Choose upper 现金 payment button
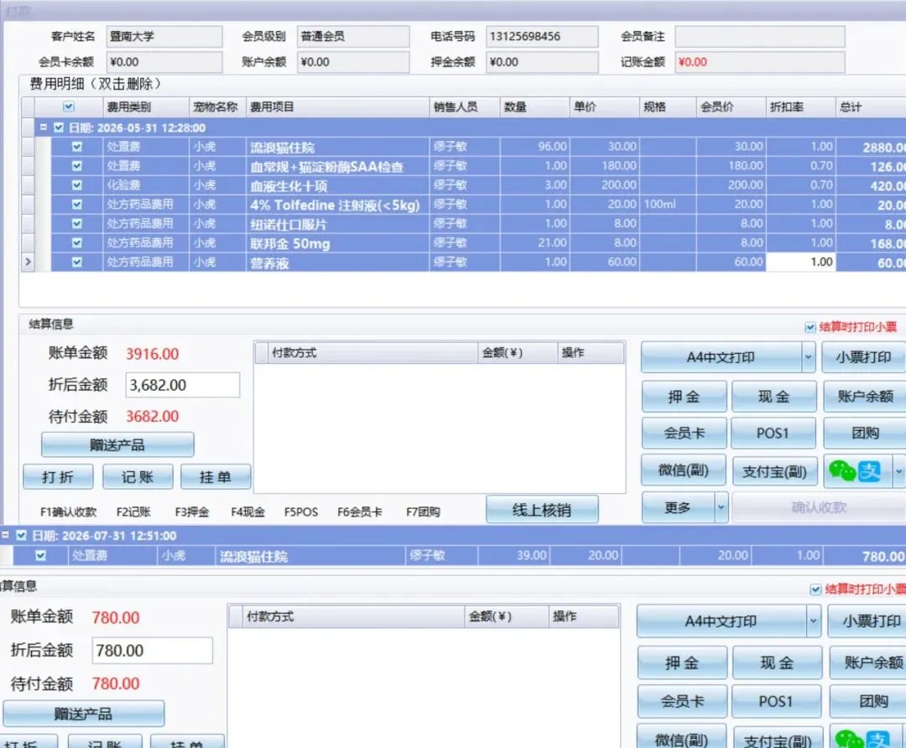Image resolution: width=906 pixels, height=748 pixels. coord(773,397)
